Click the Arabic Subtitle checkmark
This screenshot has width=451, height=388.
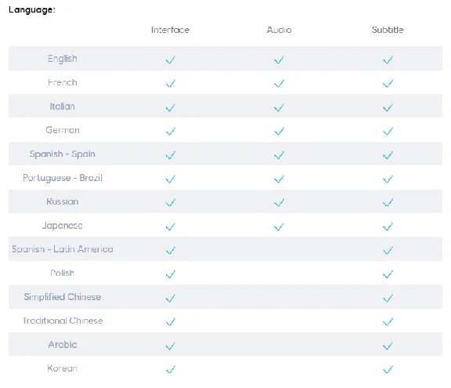[x=388, y=346]
